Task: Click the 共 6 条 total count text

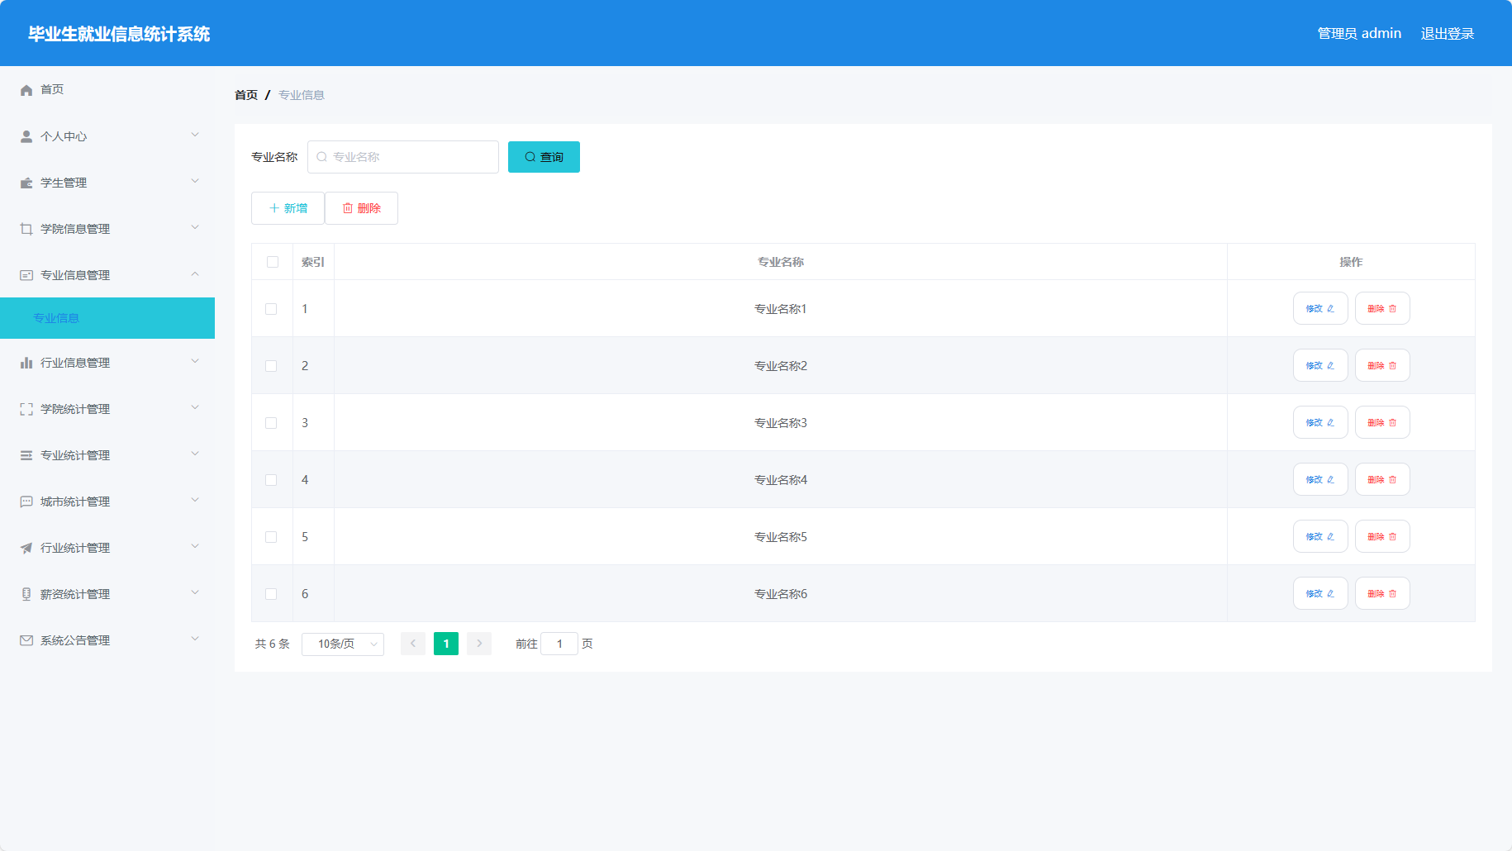Action: tap(273, 644)
